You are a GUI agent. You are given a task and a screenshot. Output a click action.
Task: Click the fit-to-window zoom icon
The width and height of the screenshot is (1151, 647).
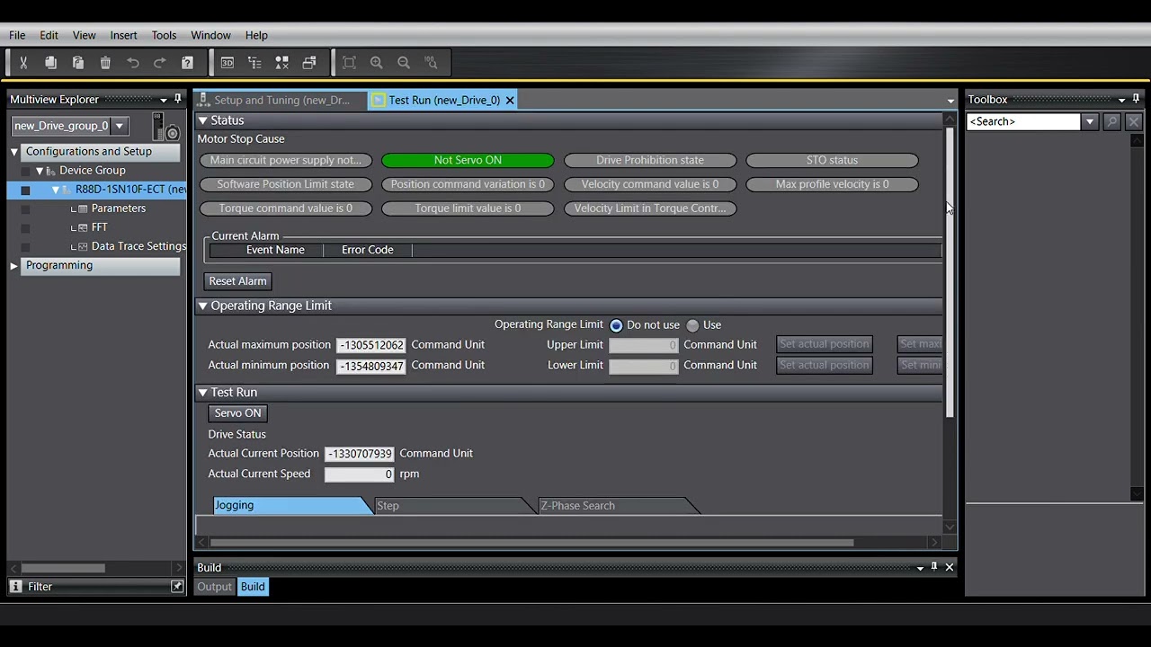(x=350, y=63)
